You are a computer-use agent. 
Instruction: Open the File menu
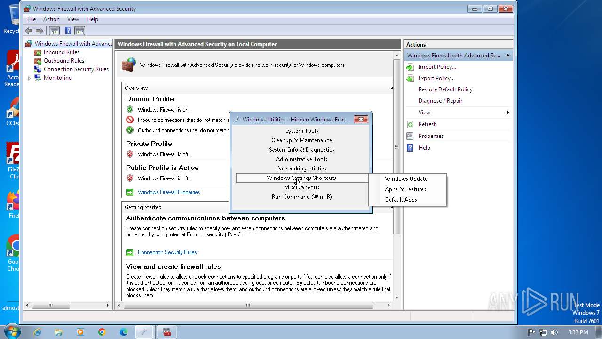32,19
